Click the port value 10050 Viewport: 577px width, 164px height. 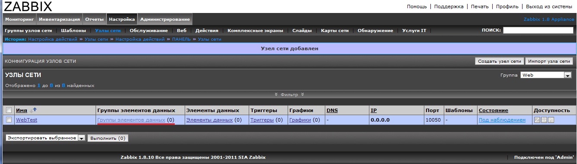[x=433, y=120]
